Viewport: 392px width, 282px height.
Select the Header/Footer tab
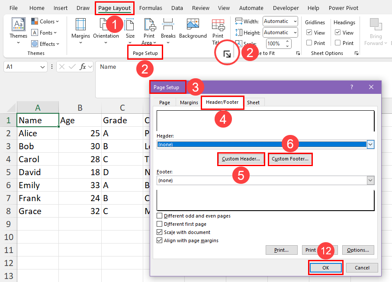[x=222, y=102]
